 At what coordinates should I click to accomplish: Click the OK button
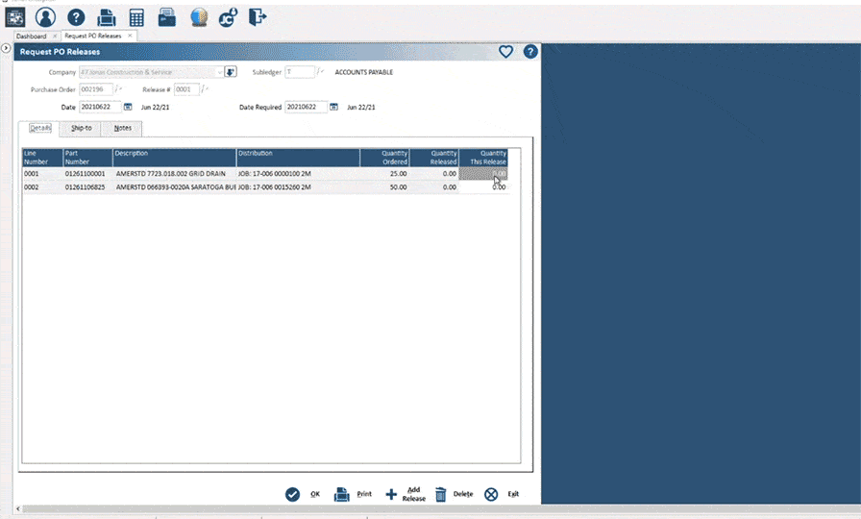303,494
